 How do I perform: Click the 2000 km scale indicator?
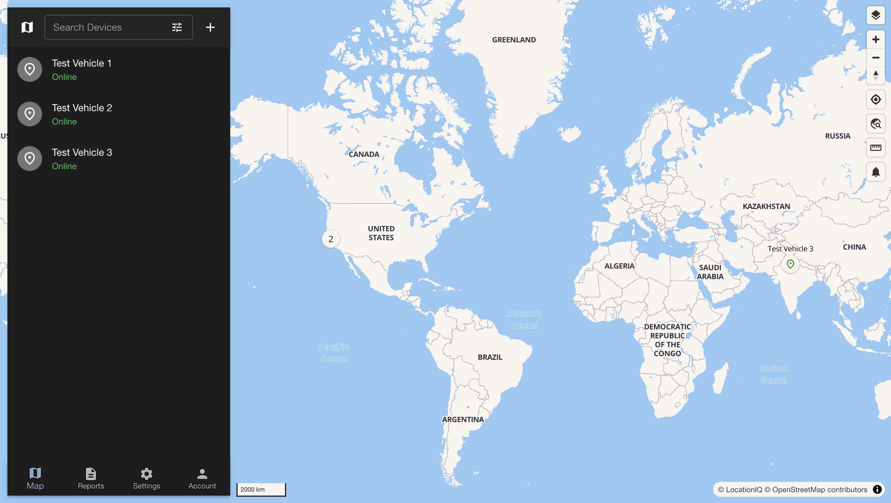[261, 490]
